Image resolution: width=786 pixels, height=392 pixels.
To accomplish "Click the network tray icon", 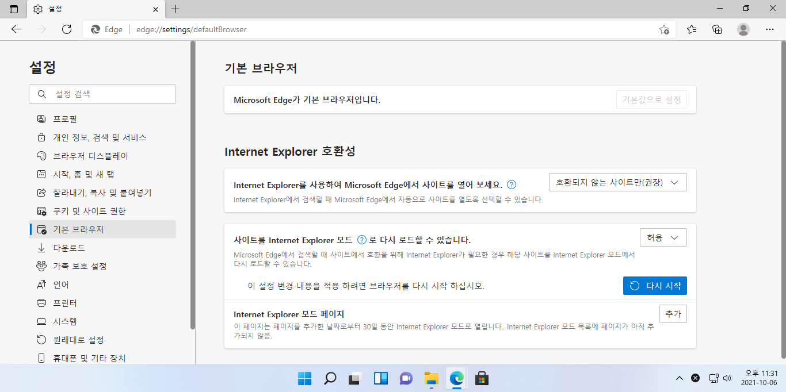I will [714, 378].
